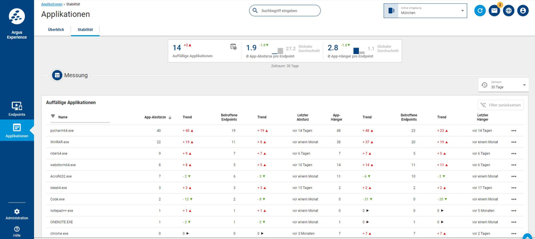This screenshot has height=239, width=535.
Task: Open more options for WinRAR.exe row
Action: pos(513,142)
